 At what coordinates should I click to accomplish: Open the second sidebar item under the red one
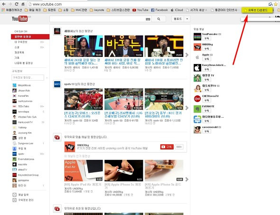click(x=17, y=47)
